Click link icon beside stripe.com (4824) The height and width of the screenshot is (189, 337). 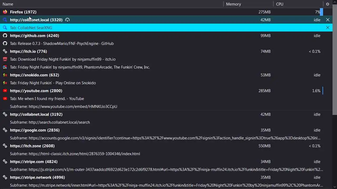tap(5, 161)
